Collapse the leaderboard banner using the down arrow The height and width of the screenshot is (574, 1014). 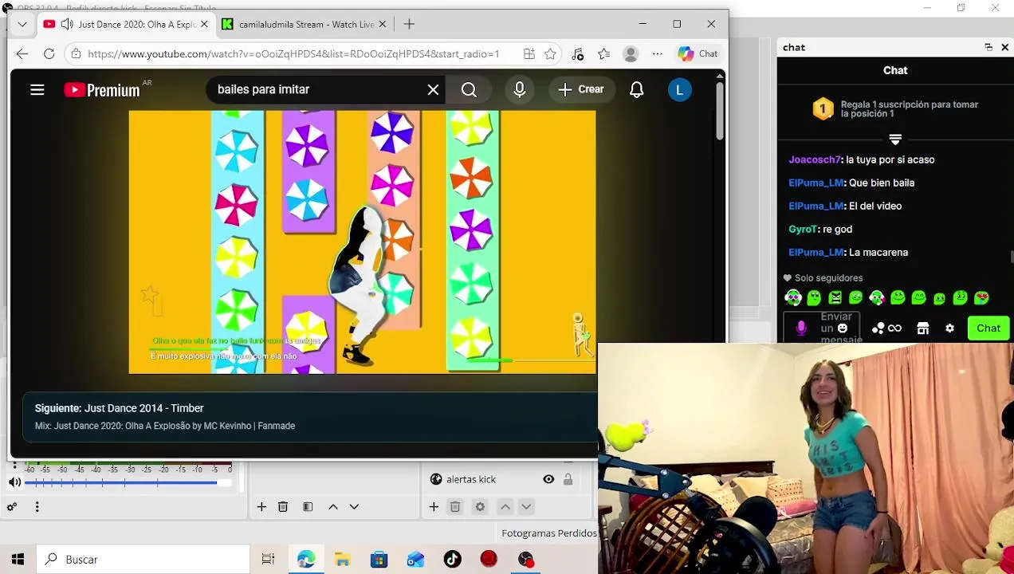895,140
